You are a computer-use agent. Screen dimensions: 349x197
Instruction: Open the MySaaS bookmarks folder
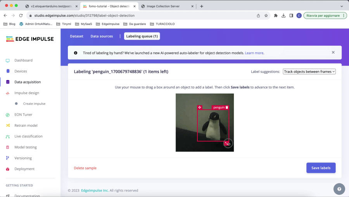pyautogui.click(x=84, y=24)
